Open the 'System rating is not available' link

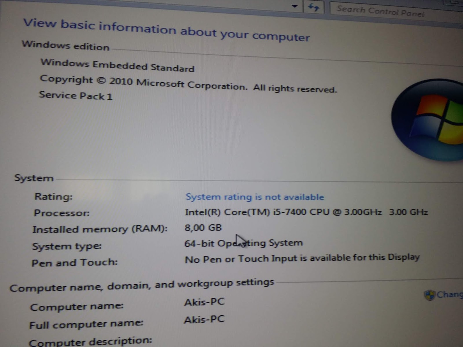[255, 197]
